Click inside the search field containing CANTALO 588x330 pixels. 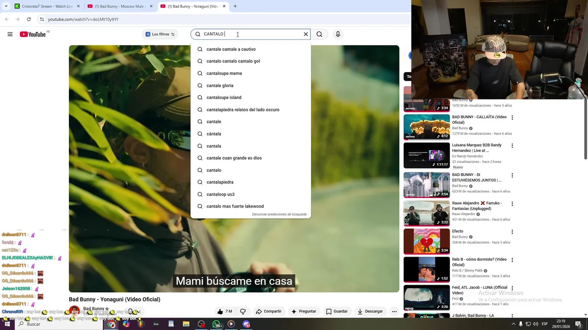250,34
